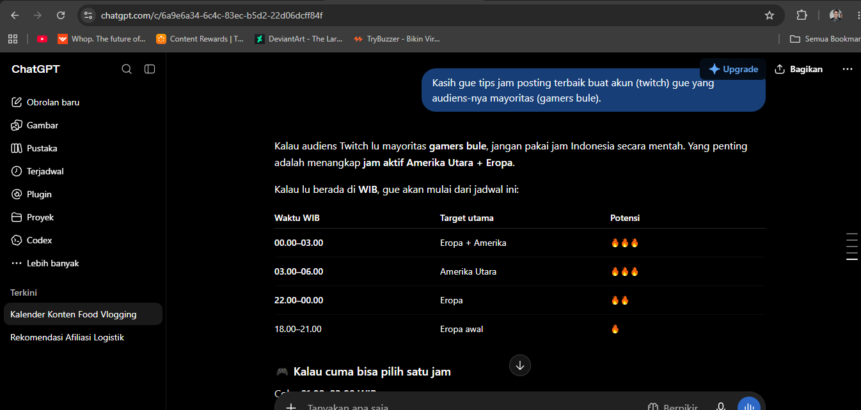Start dictation with the microphone icon
861x410 pixels.
point(721,407)
